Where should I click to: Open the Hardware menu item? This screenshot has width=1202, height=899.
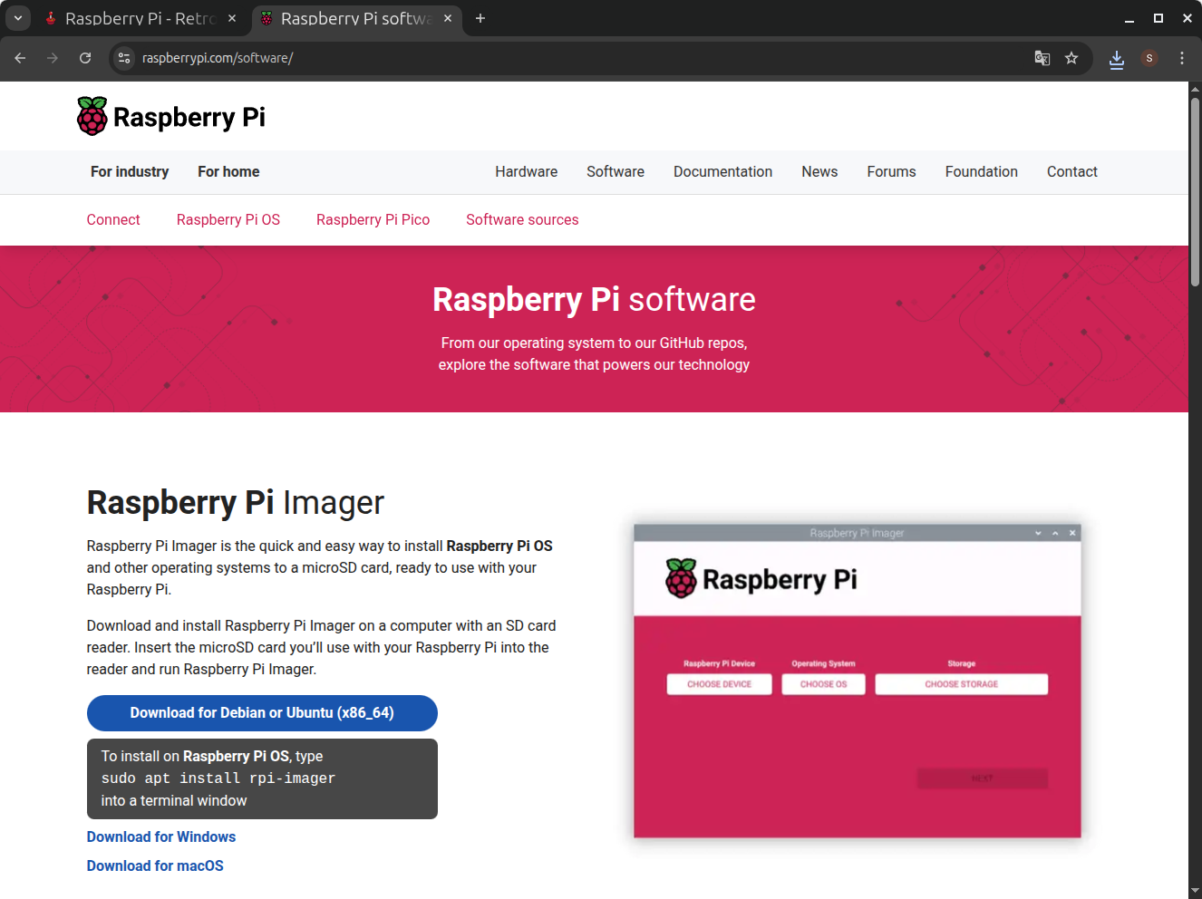click(526, 172)
